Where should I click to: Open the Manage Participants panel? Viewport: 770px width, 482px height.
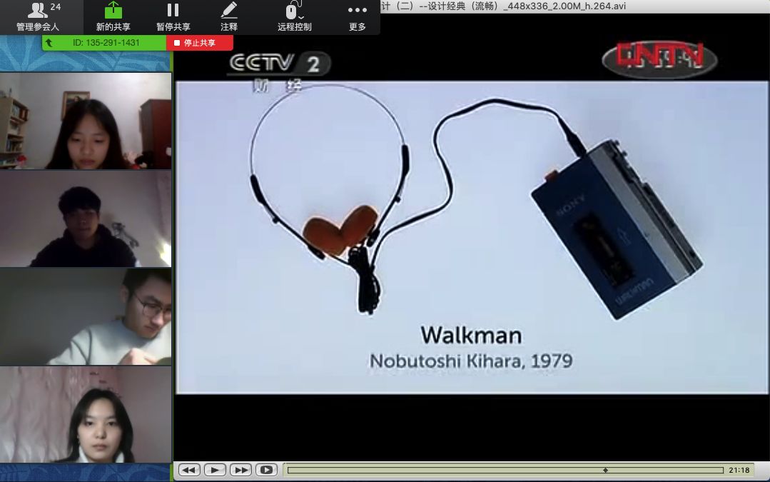point(38,17)
